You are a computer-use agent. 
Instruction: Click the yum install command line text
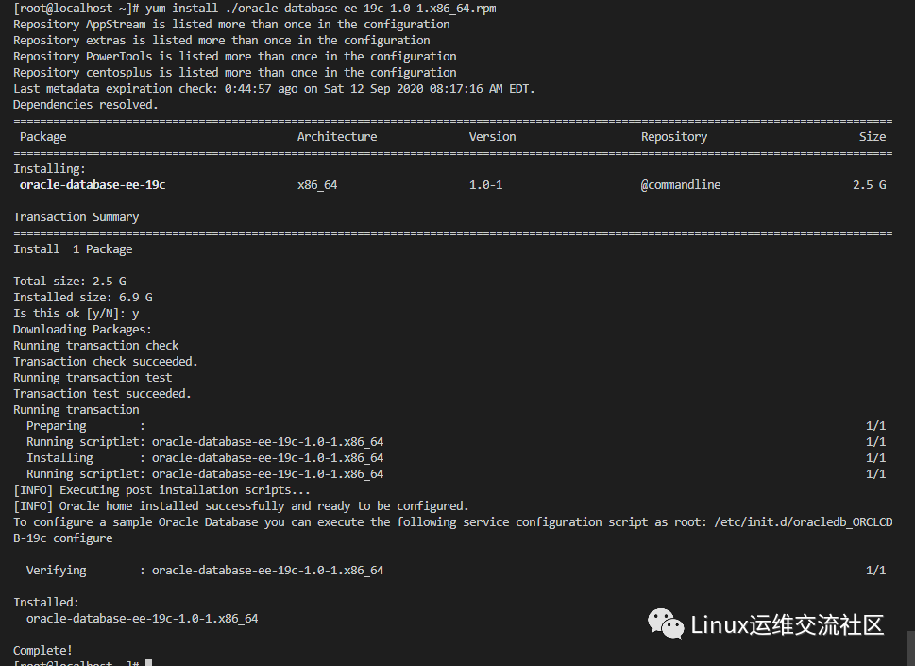[320, 9]
